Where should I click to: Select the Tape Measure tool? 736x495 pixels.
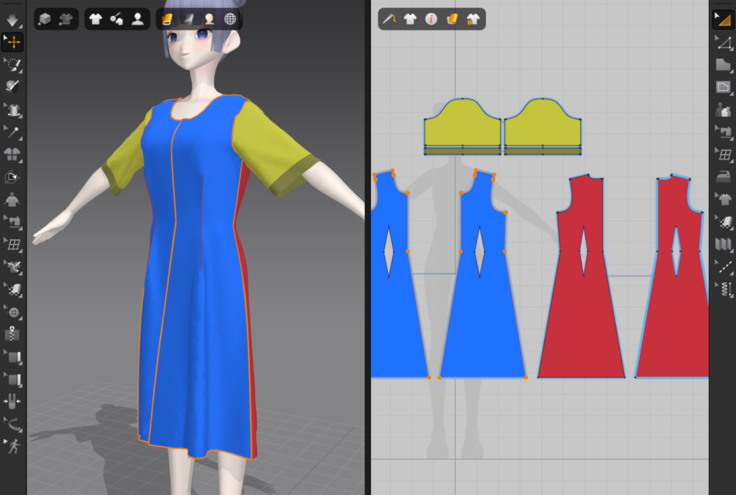coord(13,425)
